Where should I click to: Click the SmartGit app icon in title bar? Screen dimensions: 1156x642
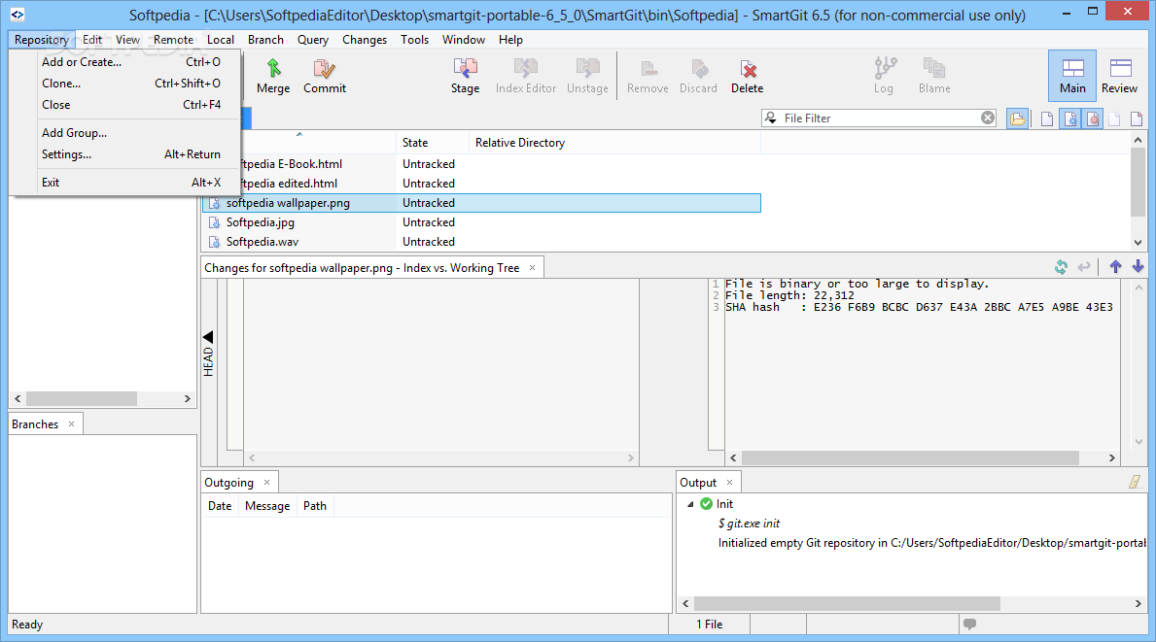coord(17,14)
